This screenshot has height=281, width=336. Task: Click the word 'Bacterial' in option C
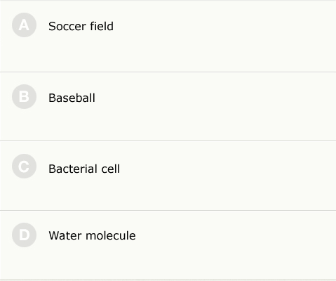(x=73, y=169)
